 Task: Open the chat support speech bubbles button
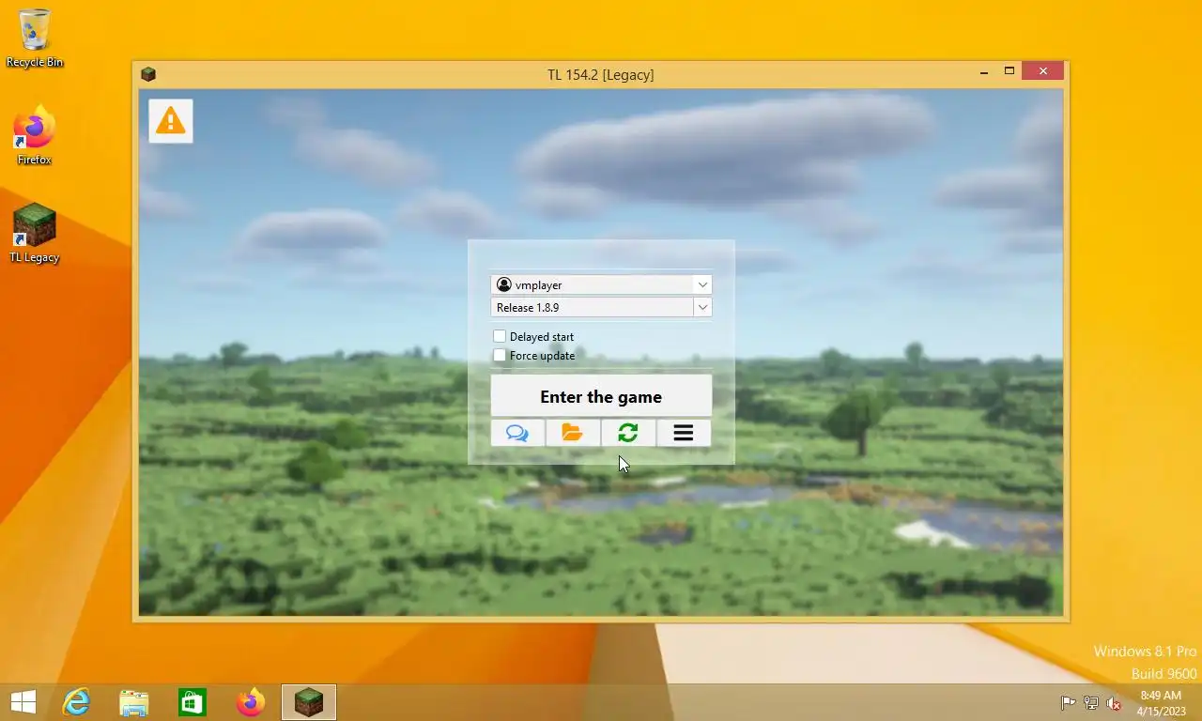(517, 433)
